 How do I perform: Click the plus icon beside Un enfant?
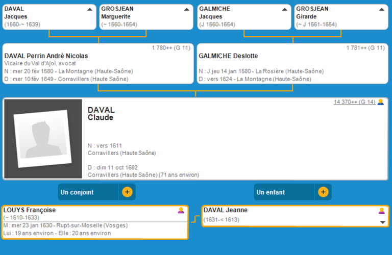point(323,192)
